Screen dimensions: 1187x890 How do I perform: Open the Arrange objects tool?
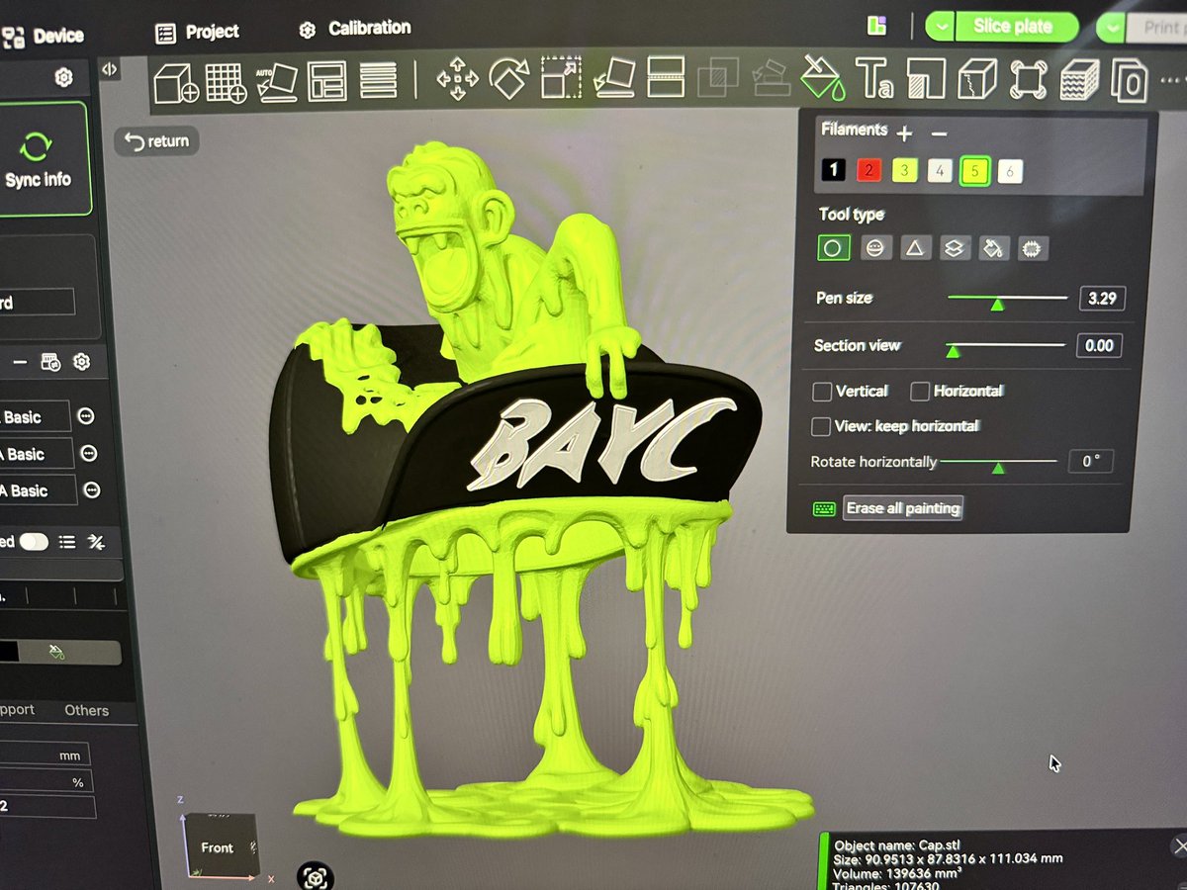click(x=325, y=80)
